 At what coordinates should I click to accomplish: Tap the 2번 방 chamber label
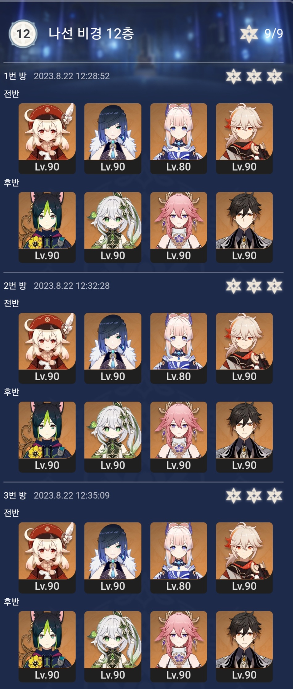[x=15, y=286]
